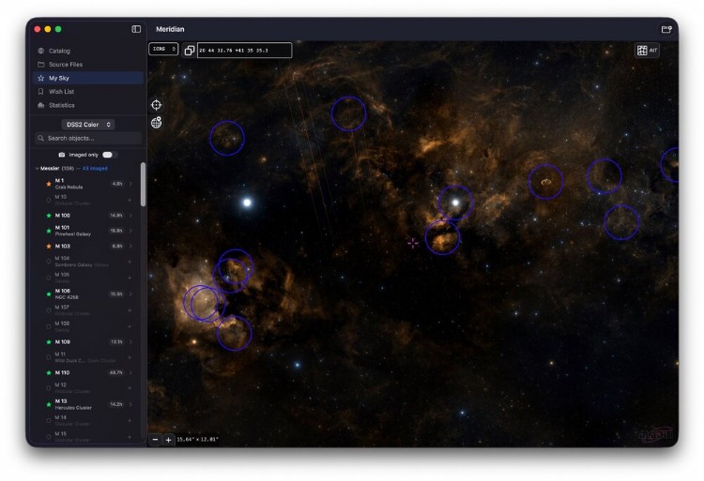Expand the M 13 row chevron
The height and width of the screenshot is (481, 704).
[130, 404]
